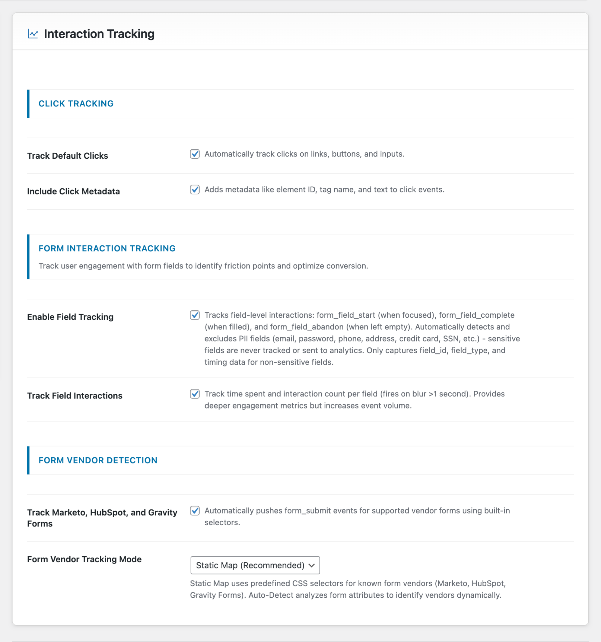Click the Track Default Clicks label text
This screenshot has width=601, height=642.
click(68, 156)
